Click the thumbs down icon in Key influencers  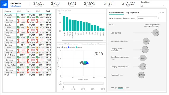[163, 13]
